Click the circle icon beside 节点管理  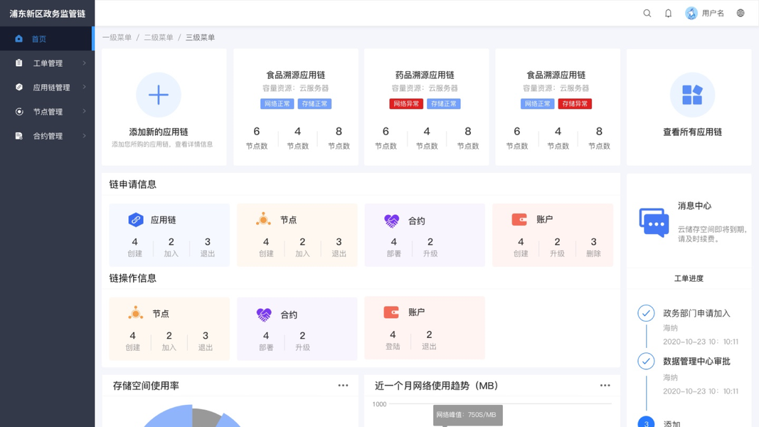point(19,111)
